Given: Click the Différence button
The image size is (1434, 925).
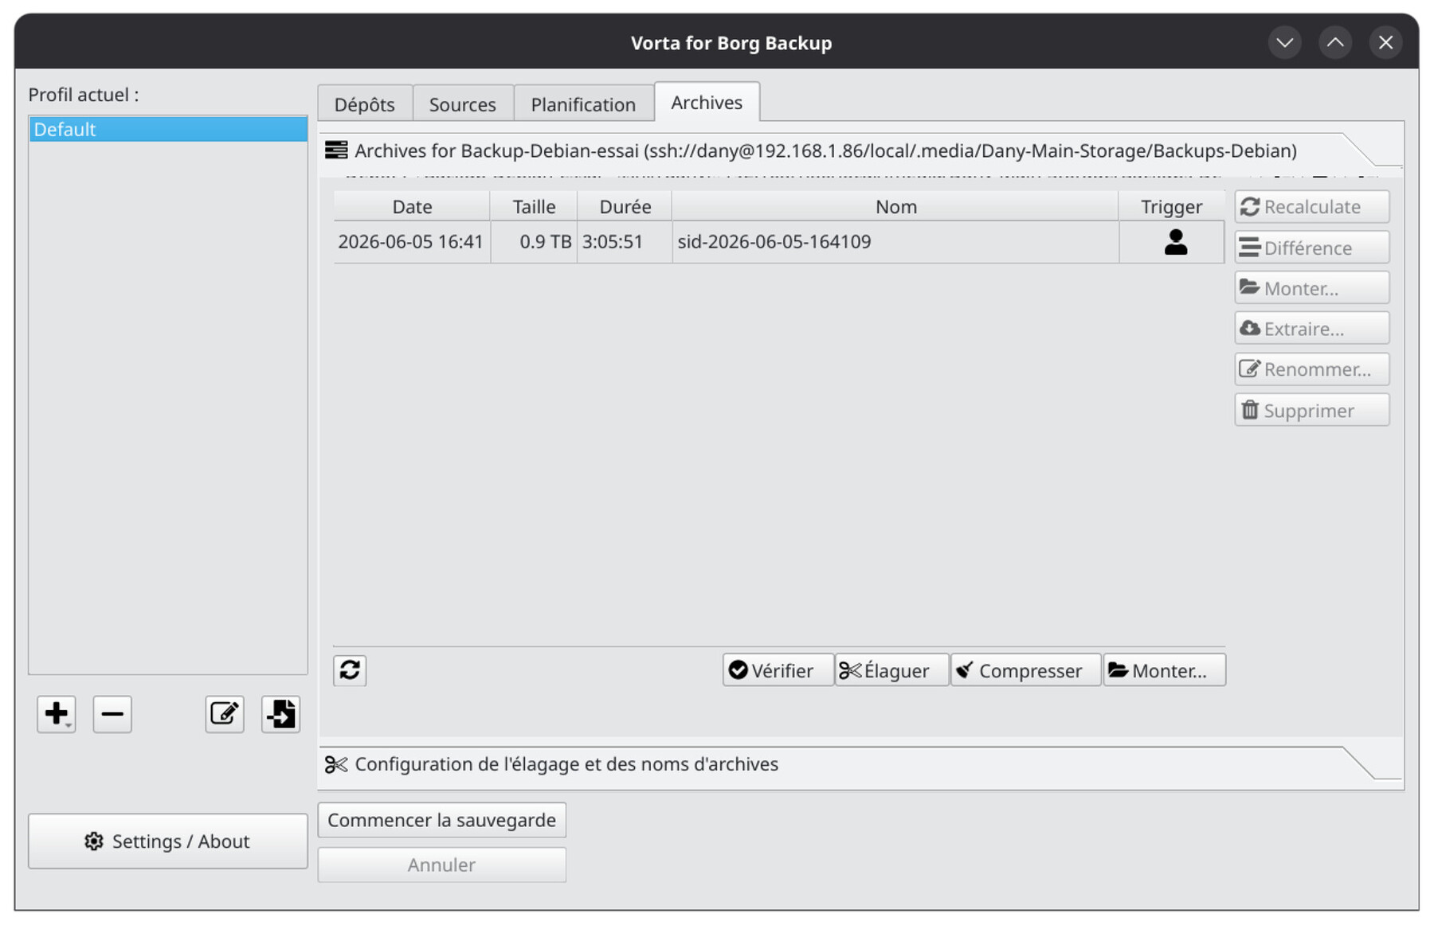Looking at the screenshot, I should click(x=1312, y=248).
